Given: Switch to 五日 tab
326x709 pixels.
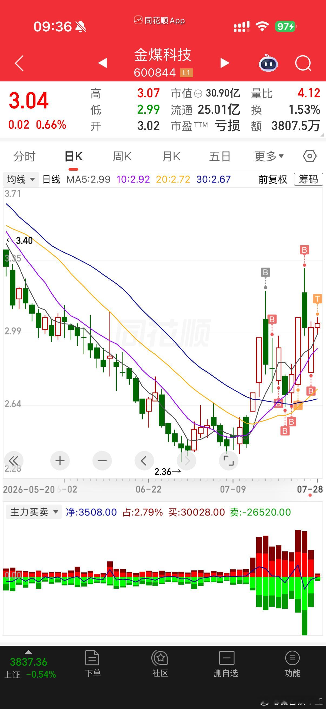Looking at the screenshot, I should coord(220,156).
